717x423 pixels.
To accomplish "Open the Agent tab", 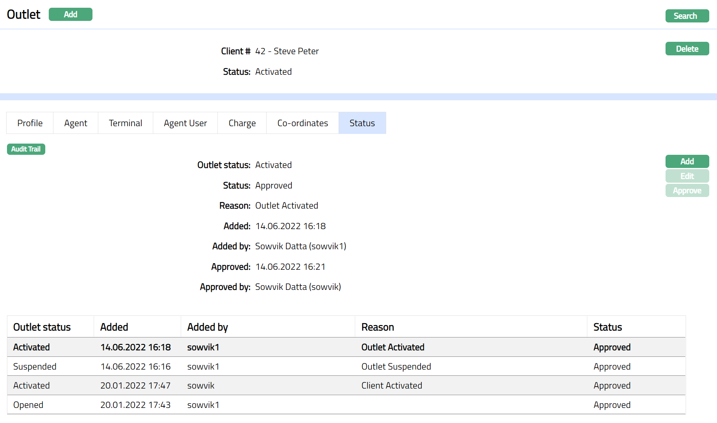I will [75, 123].
